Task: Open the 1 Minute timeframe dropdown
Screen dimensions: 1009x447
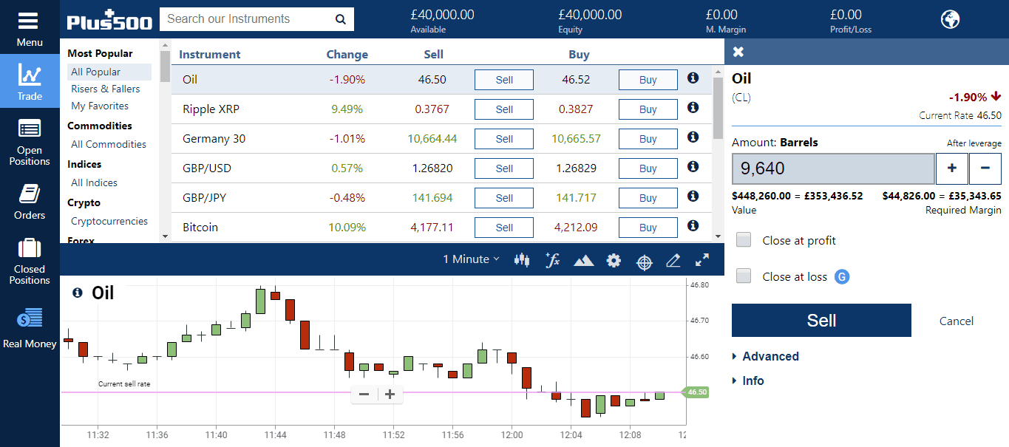Action: pyautogui.click(x=471, y=259)
